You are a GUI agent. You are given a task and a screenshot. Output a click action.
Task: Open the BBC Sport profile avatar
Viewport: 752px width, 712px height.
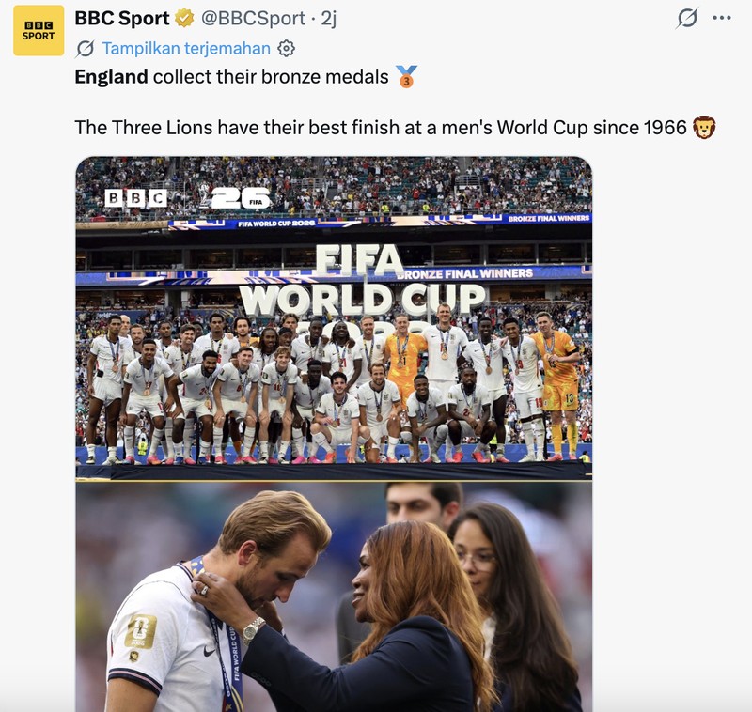click(39, 31)
